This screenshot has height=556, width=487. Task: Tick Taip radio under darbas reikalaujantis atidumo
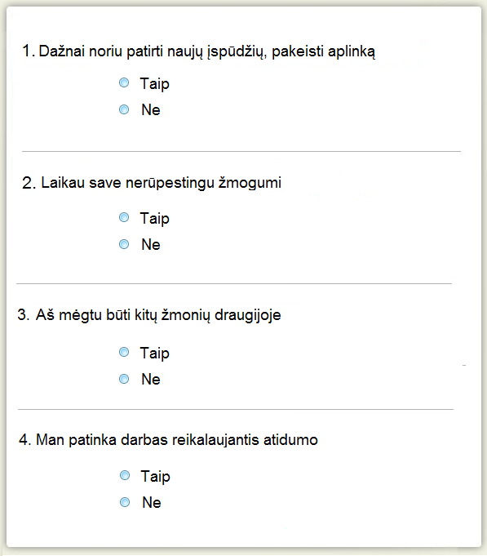click(125, 475)
